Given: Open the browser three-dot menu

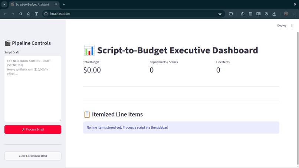Looking at the screenshot, I should (294, 14).
